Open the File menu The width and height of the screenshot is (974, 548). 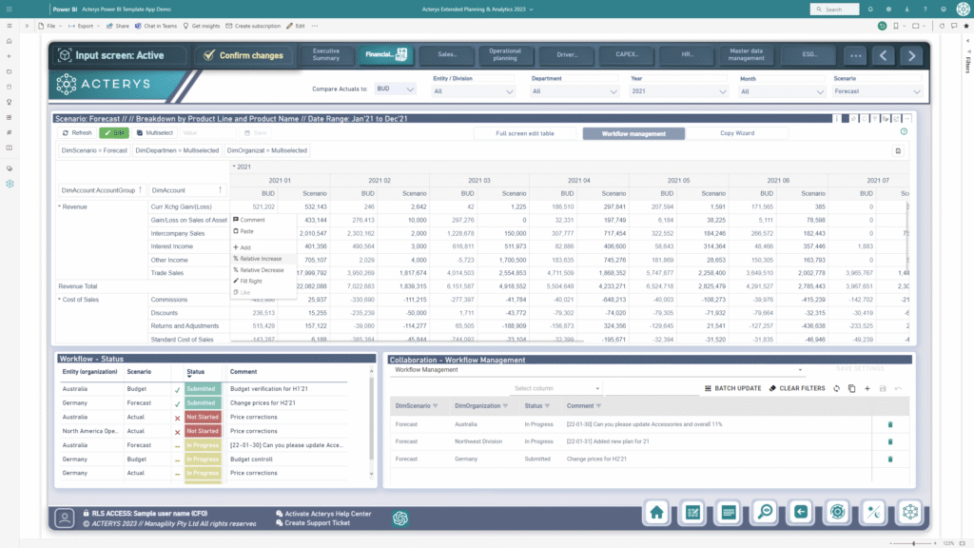[x=51, y=26]
